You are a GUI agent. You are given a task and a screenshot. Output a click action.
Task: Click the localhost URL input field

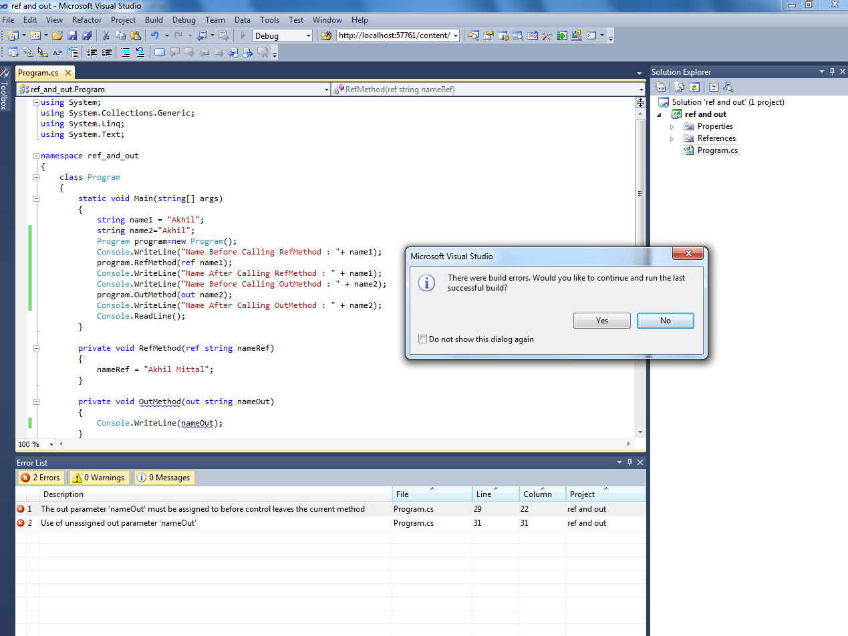pyautogui.click(x=393, y=35)
